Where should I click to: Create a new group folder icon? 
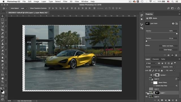tap(169, 100)
